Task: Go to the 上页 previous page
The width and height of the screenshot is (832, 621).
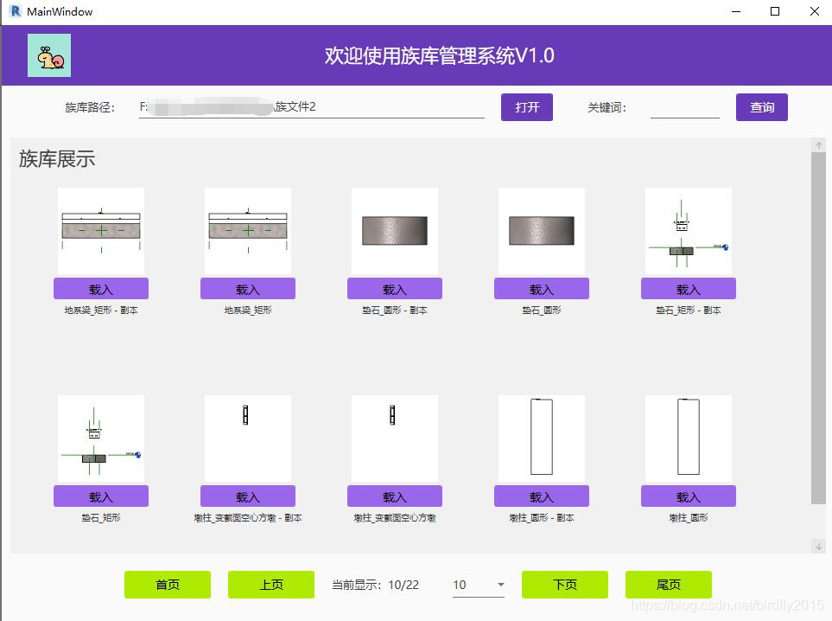Action: coord(270,585)
